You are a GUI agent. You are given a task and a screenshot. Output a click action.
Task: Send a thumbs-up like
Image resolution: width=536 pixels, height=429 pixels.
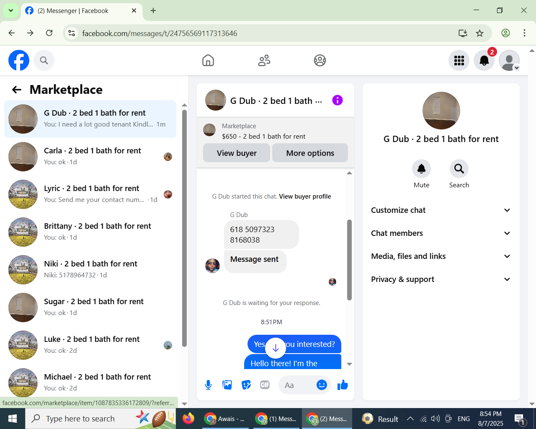tap(343, 385)
